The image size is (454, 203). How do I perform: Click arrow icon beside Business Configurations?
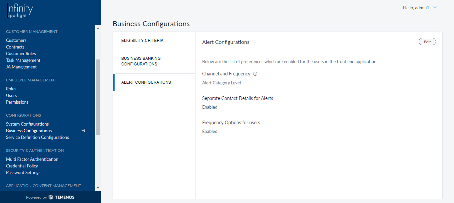click(84, 131)
